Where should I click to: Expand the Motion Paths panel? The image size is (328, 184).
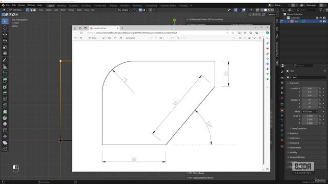pyautogui.click(x=295, y=148)
